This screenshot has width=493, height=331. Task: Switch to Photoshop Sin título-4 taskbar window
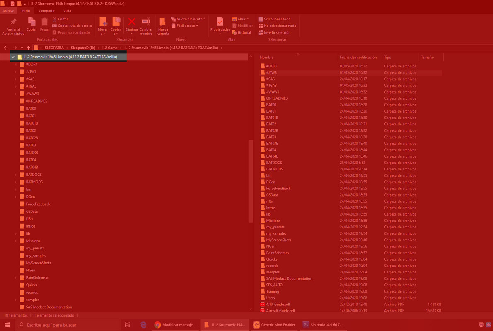point(323,325)
